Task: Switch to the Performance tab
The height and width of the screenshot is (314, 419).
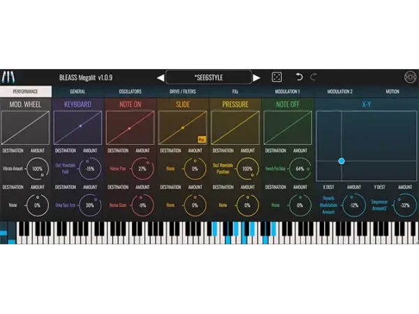Action: click(26, 91)
